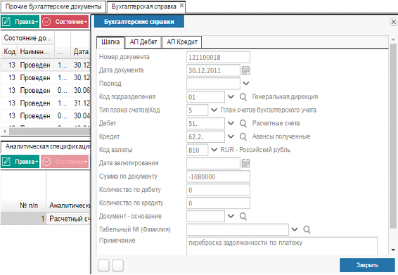398x275 pixels.
Task: Close the Бухгалтерские справки dialog with X
Action: pyautogui.click(x=393, y=22)
